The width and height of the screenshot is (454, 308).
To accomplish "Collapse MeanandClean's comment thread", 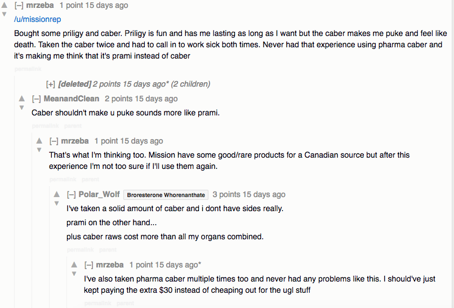I will (x=37, y=99).
